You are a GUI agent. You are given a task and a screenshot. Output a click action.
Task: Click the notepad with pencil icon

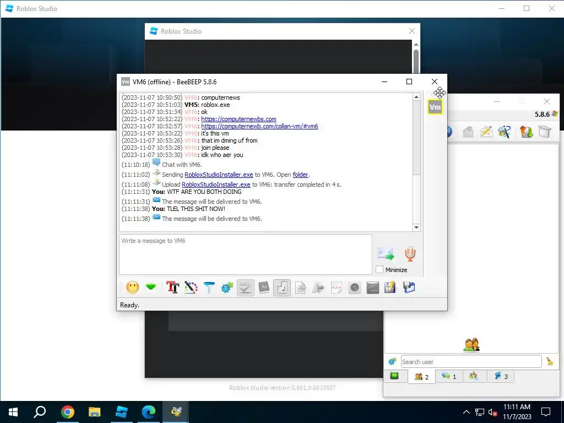pos(391,288)
